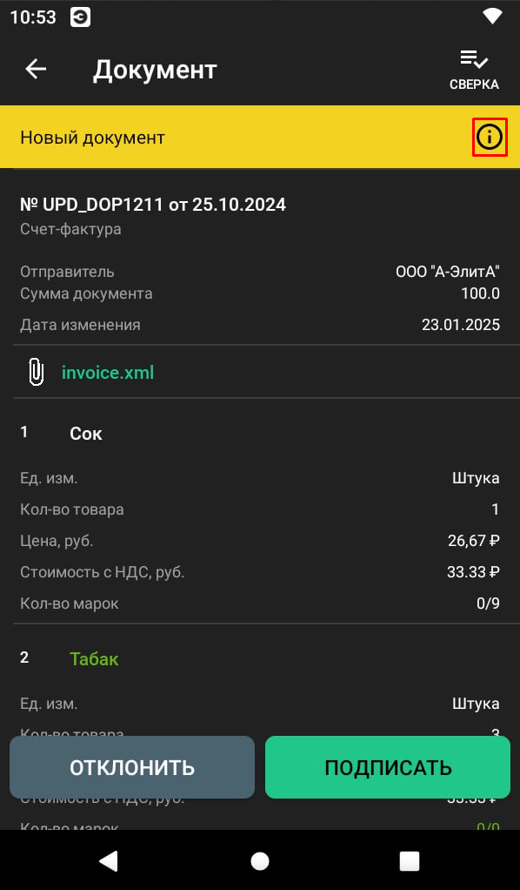Tap the Сумма документа 100.0 row

point(260,294)
